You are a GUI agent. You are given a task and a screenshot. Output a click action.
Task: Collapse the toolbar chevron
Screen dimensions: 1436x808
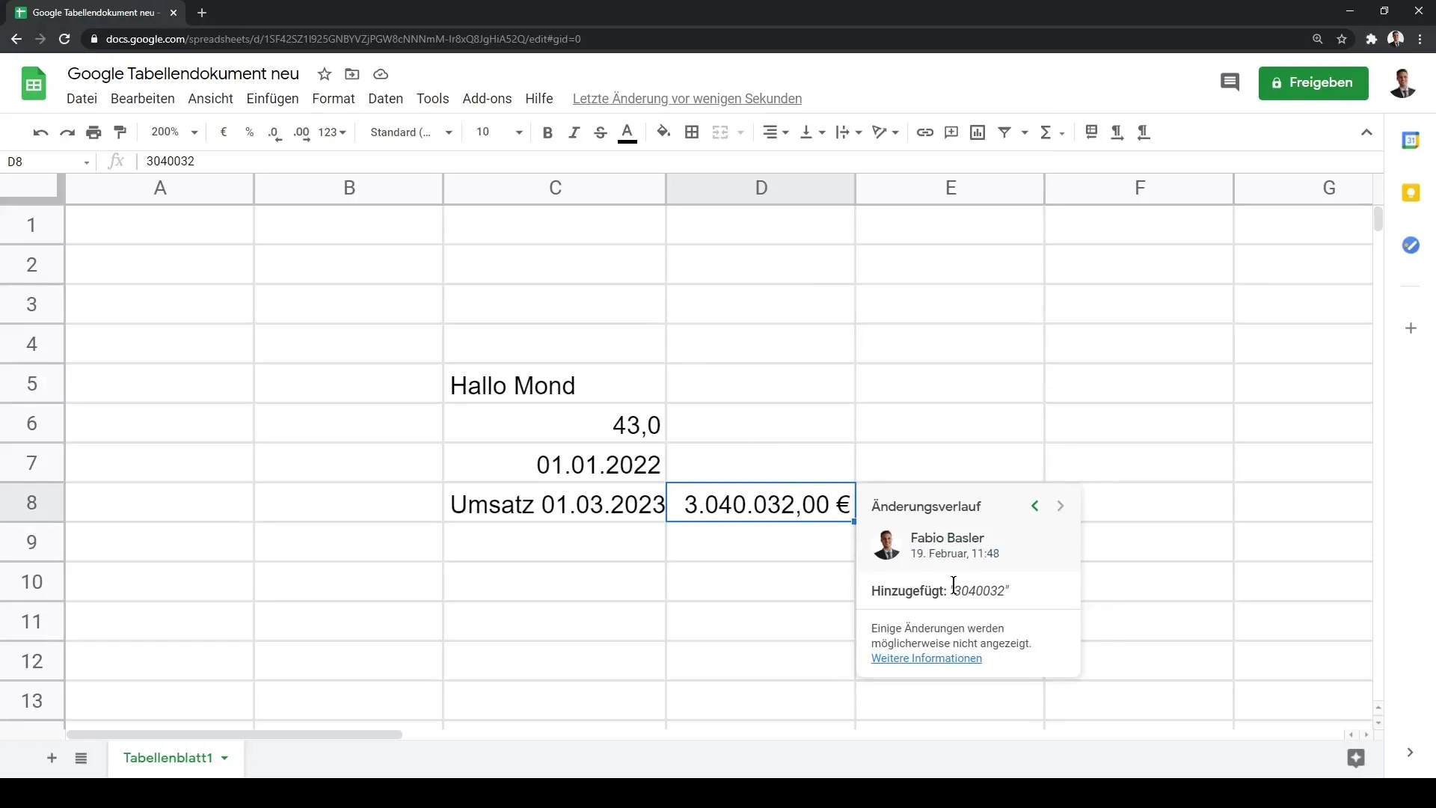tap(1366, 132)
